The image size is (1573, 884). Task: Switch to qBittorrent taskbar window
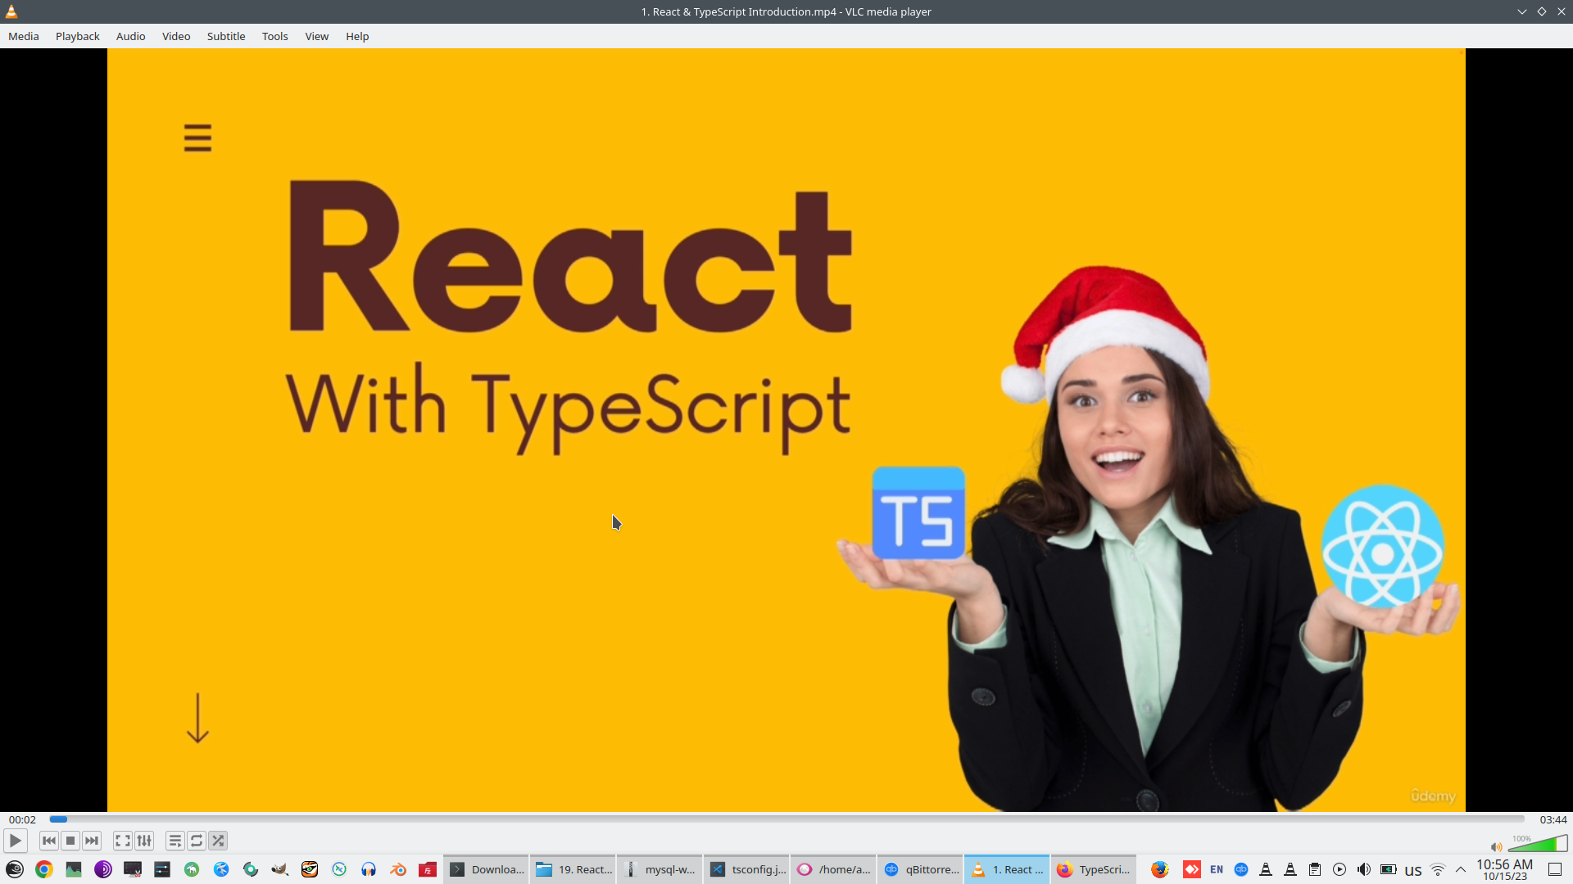pos(921,869)
